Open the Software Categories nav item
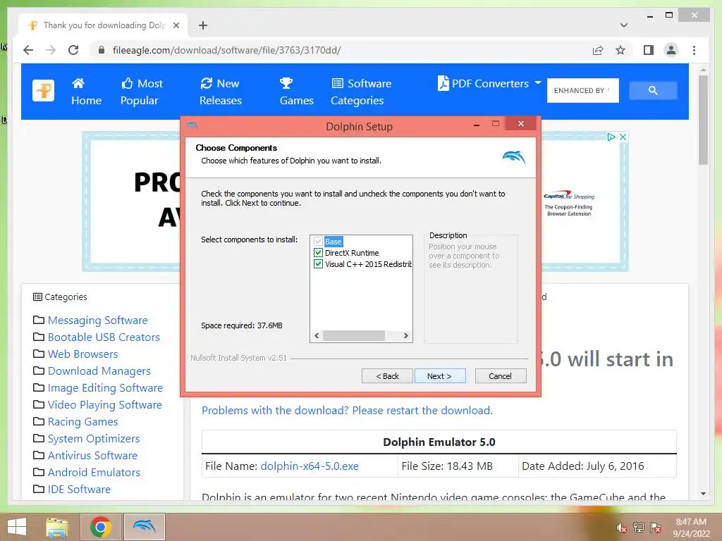Viewport: 722px width, 541px height. (361, 92)
